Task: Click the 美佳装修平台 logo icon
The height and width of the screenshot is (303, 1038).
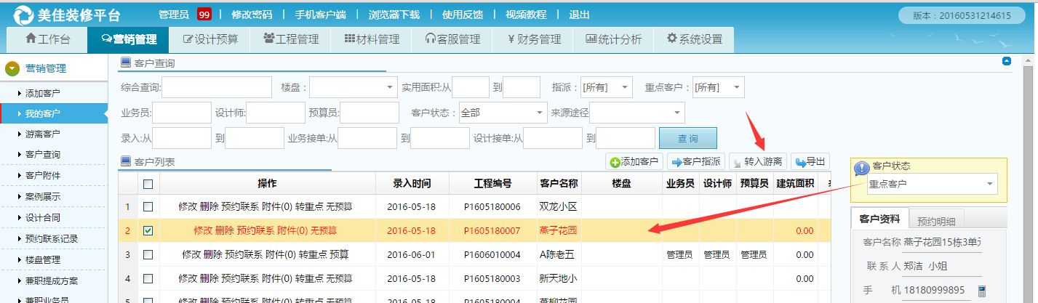Action: tap(23, 15)
